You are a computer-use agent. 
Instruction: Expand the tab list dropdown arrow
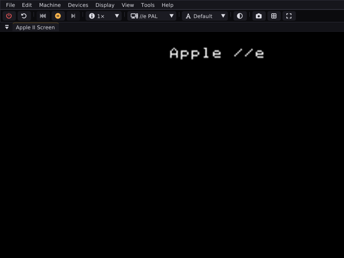click(x=7, y=28)
